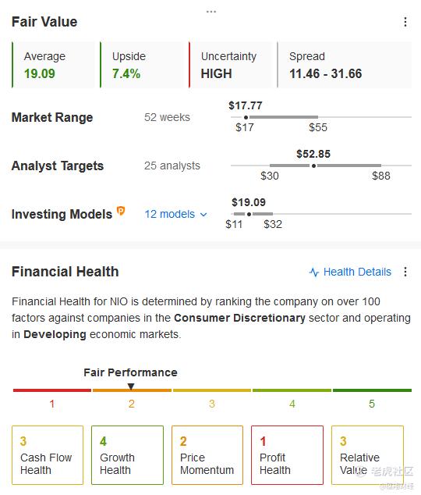The image size is (421, 495).
Task: Click the Market Range $17.77 slider dot
Action: [246, 117]
